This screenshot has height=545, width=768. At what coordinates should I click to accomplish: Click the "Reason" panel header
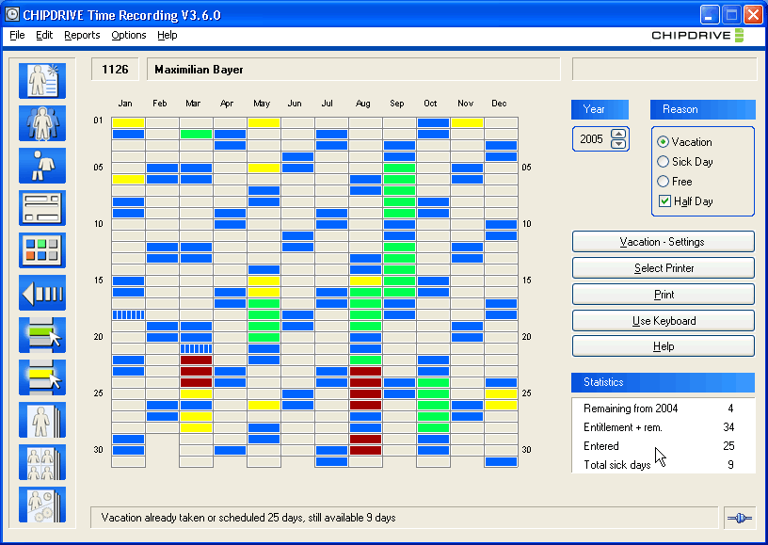pos(703,109)
